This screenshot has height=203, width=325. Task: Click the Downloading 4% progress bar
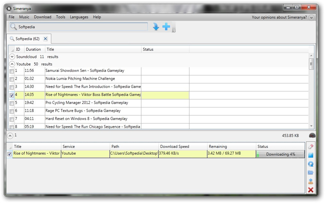280,154
